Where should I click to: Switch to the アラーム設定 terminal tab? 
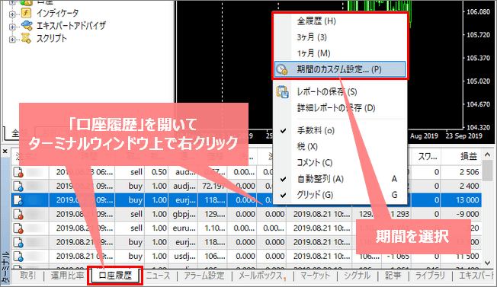[x=204, y=276]
